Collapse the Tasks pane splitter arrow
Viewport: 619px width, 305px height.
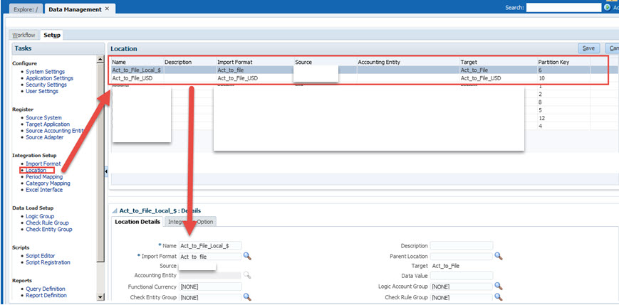(106, 172)
